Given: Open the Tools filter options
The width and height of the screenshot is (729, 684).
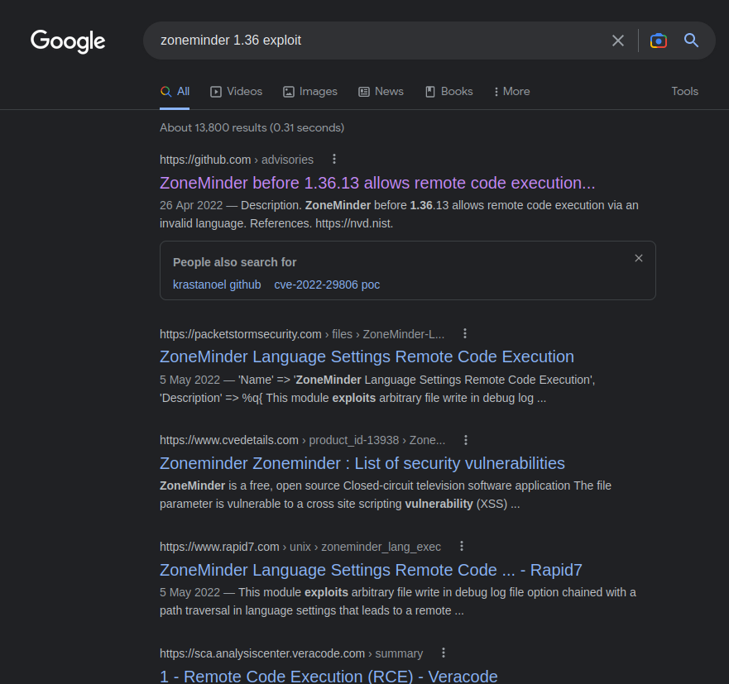Looking at the screenshot, I should pyautogui.click(x=685, y=92).
